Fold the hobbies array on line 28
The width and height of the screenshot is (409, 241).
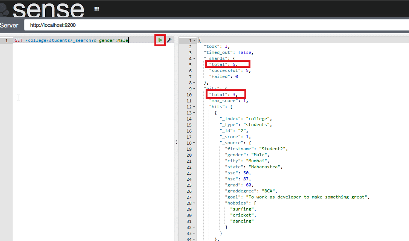pos(194,203)
